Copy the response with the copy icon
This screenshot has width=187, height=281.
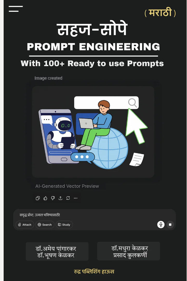pos(38,198)
